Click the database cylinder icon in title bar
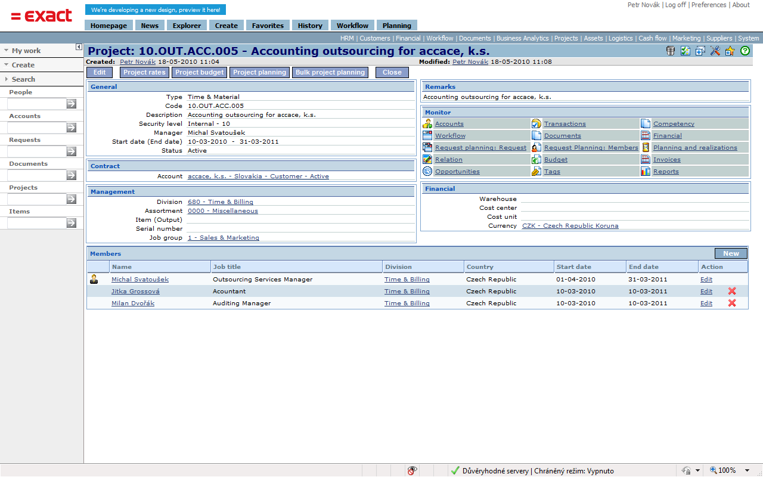Screen dimensions: 763x477 point(671,51)
